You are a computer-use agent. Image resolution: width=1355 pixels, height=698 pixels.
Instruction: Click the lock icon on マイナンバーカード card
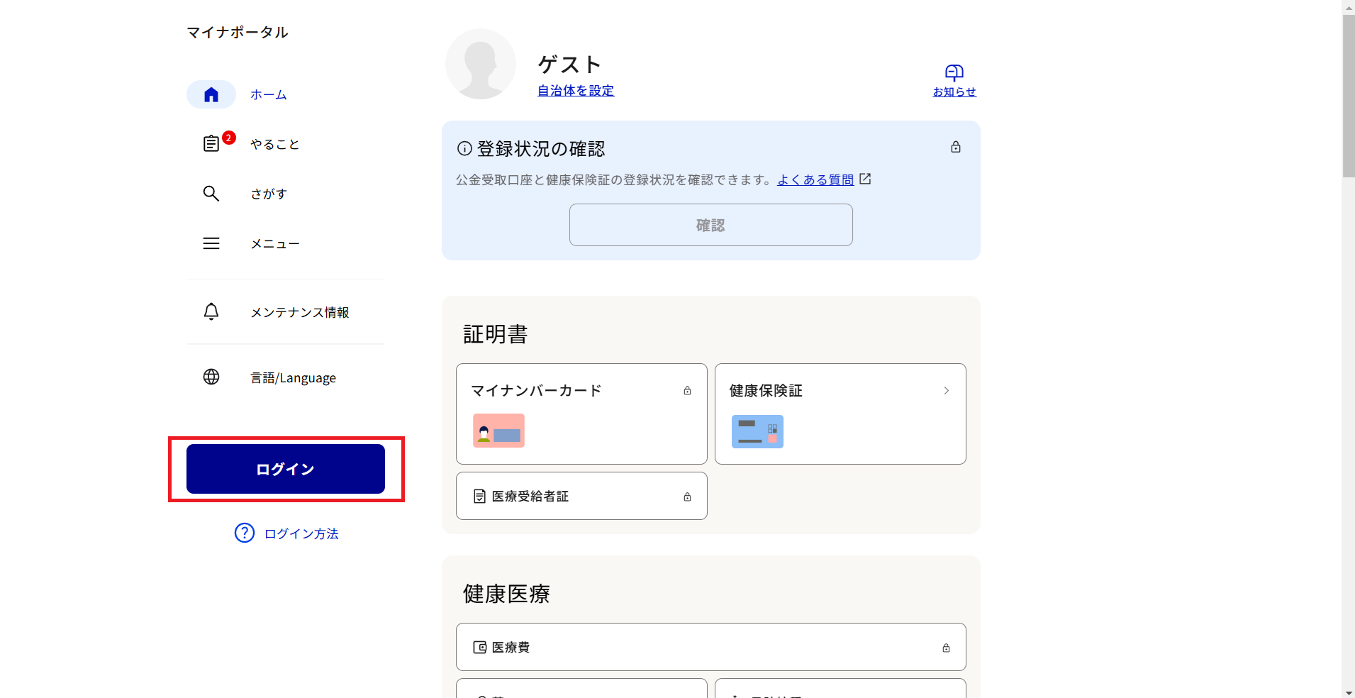[686, 390]
